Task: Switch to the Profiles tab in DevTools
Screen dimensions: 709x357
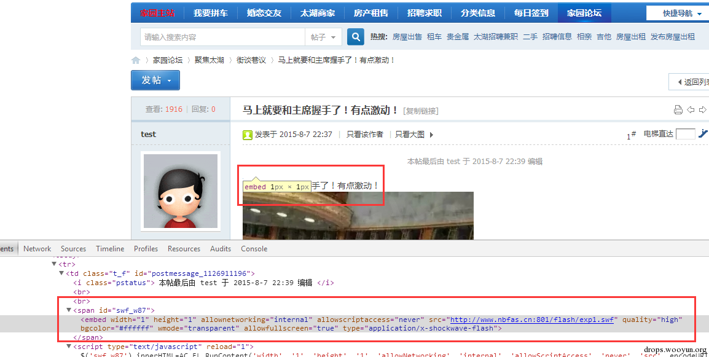Action: pos(146,249)
